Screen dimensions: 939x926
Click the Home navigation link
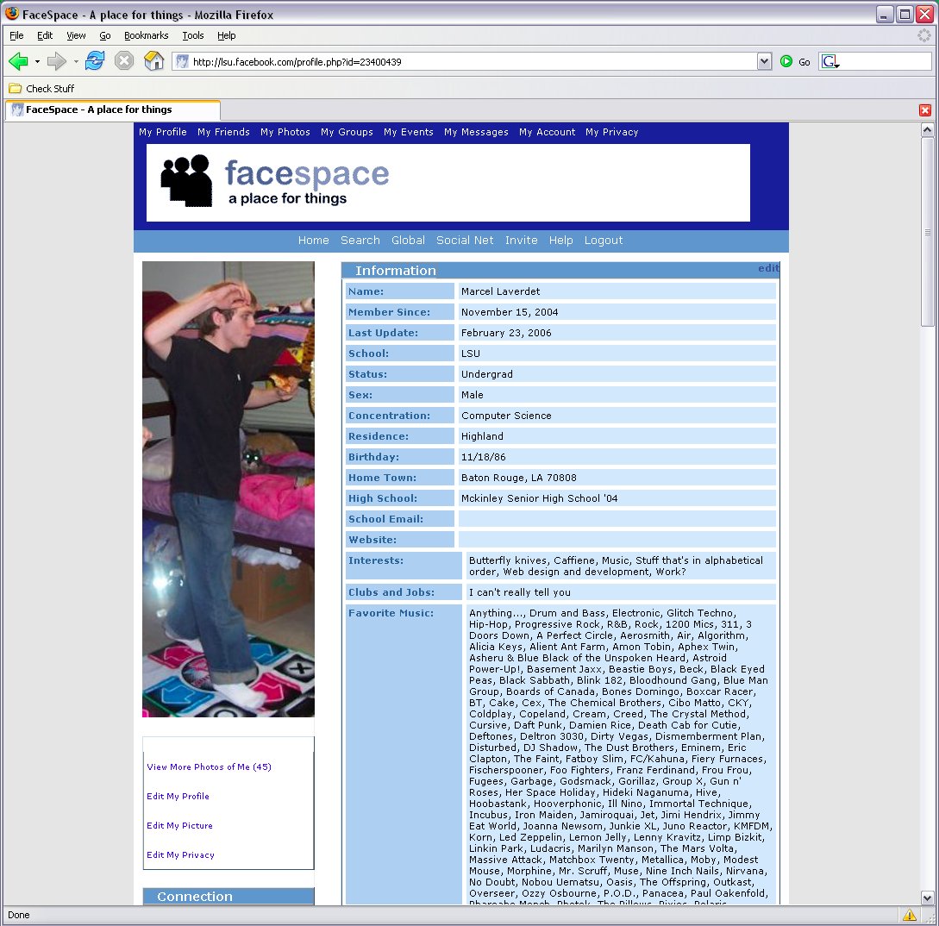click(314, 241)
